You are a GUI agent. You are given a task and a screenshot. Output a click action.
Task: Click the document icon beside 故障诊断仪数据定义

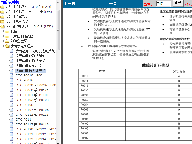coord(12,61)
